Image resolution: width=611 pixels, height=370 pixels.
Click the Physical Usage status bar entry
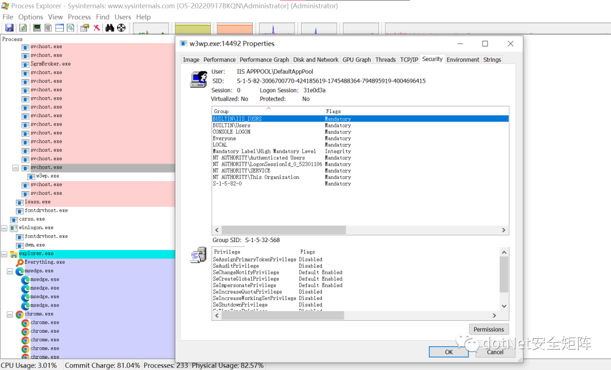pyautogui.click(x=227, y=365)
